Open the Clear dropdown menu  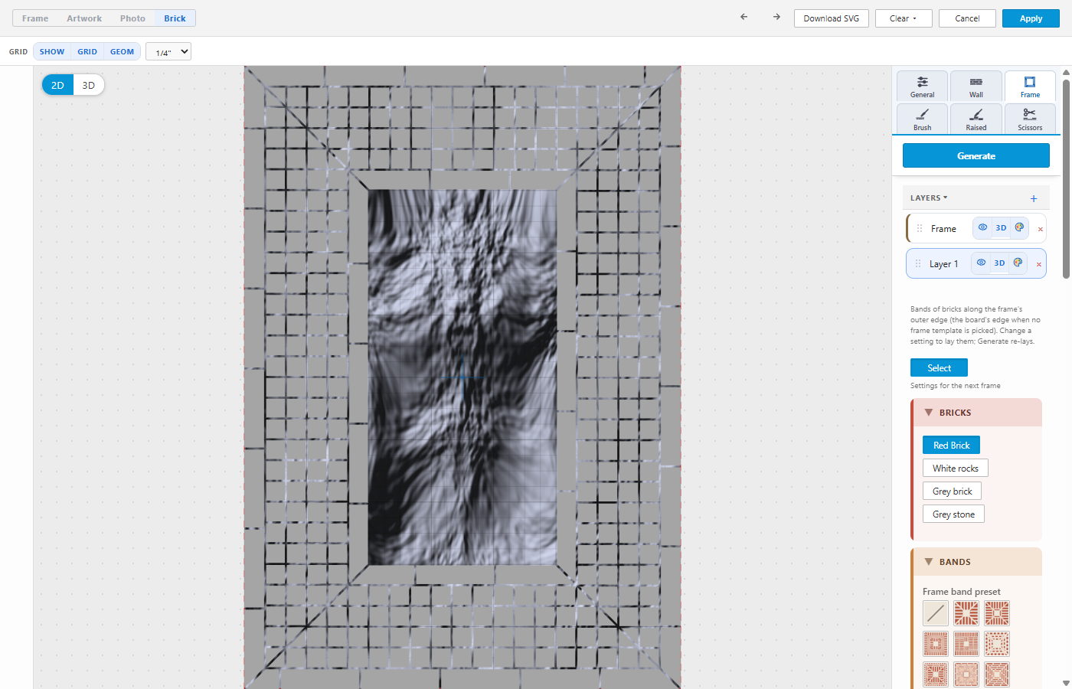(904, 18)
